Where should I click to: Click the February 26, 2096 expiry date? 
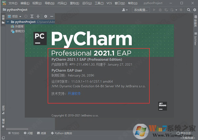click(81, 75)
